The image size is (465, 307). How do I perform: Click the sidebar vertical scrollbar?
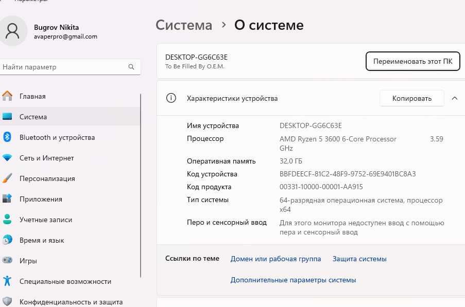pos(140,186)
